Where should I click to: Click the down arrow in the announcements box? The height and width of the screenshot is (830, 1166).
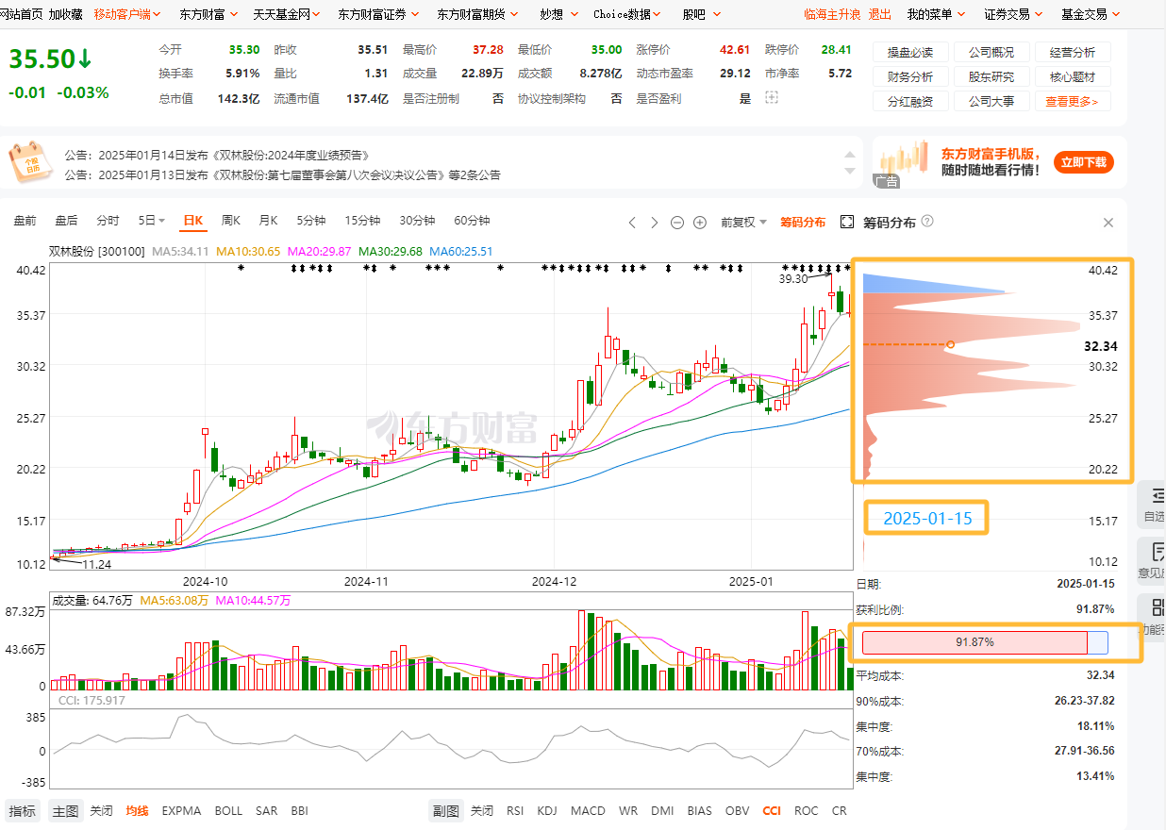tap(849, 172)
